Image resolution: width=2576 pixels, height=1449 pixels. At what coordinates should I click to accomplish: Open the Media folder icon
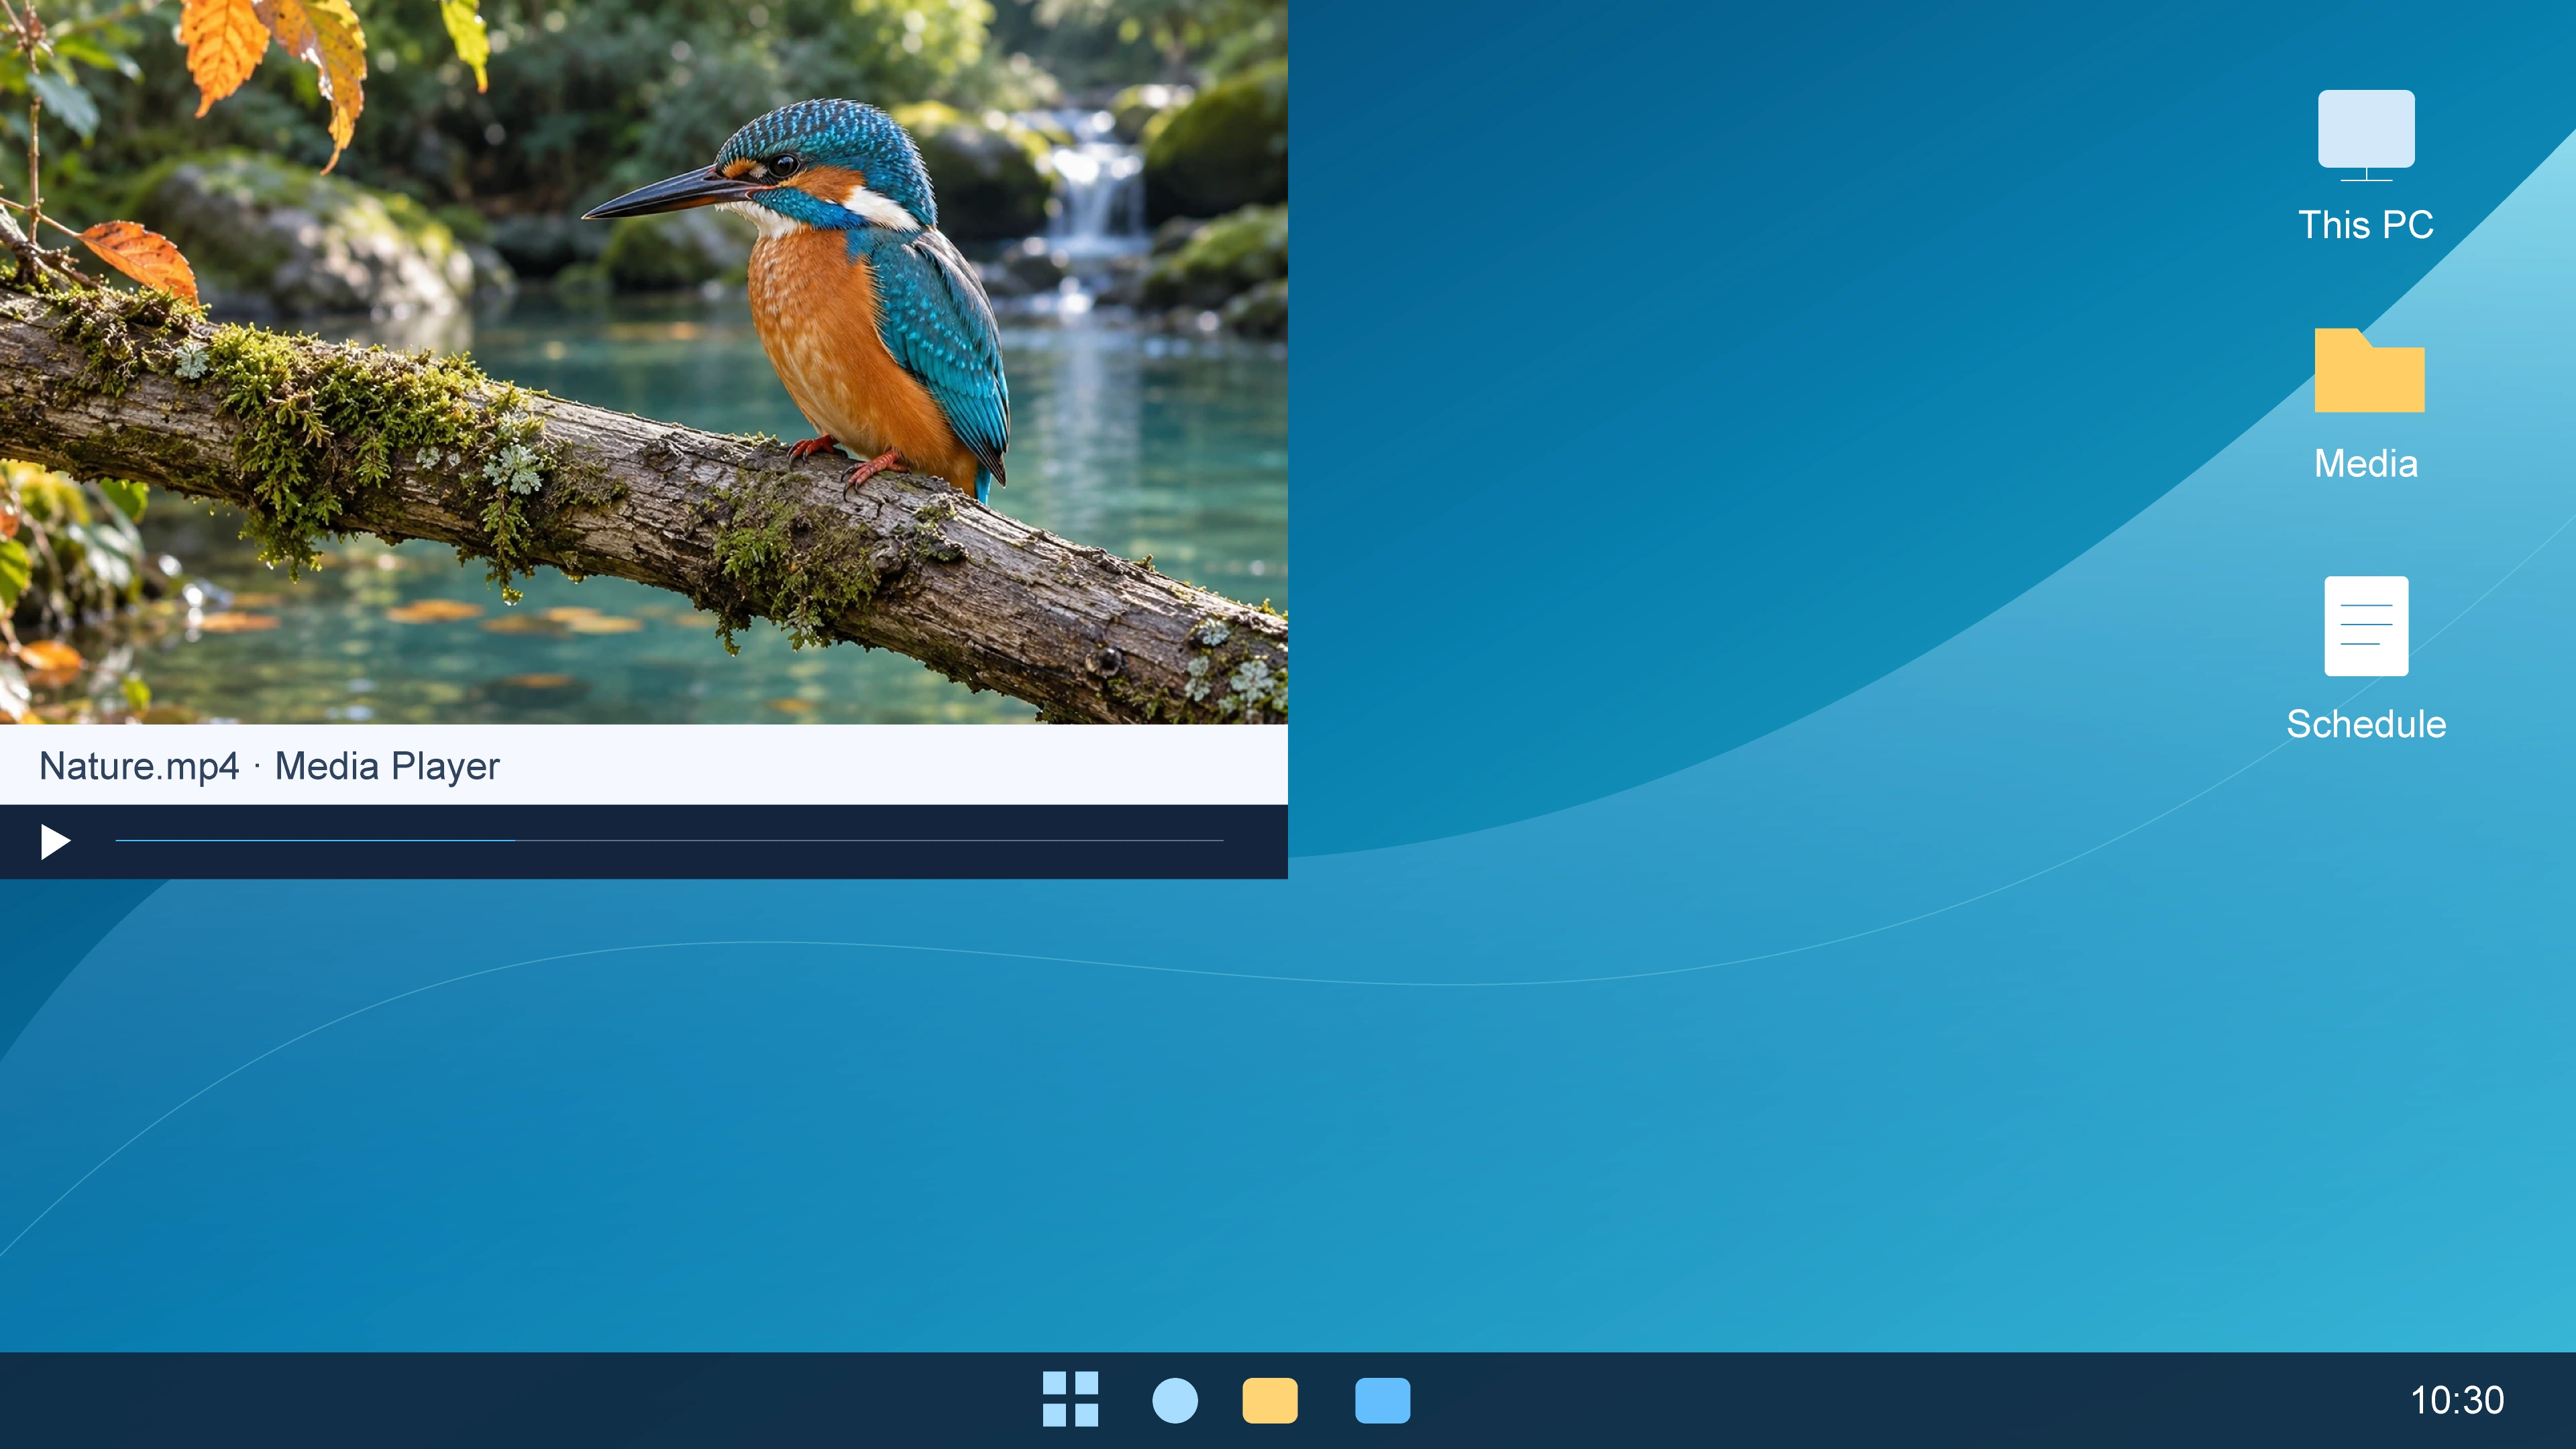pyautogui.click(x=2369, y=370)
